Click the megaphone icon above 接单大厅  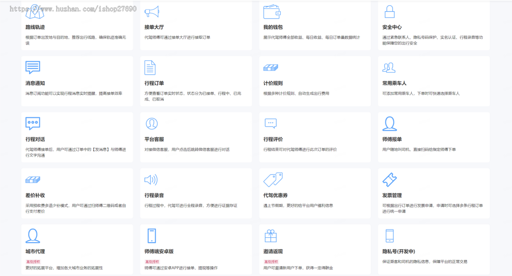point(151,12)
